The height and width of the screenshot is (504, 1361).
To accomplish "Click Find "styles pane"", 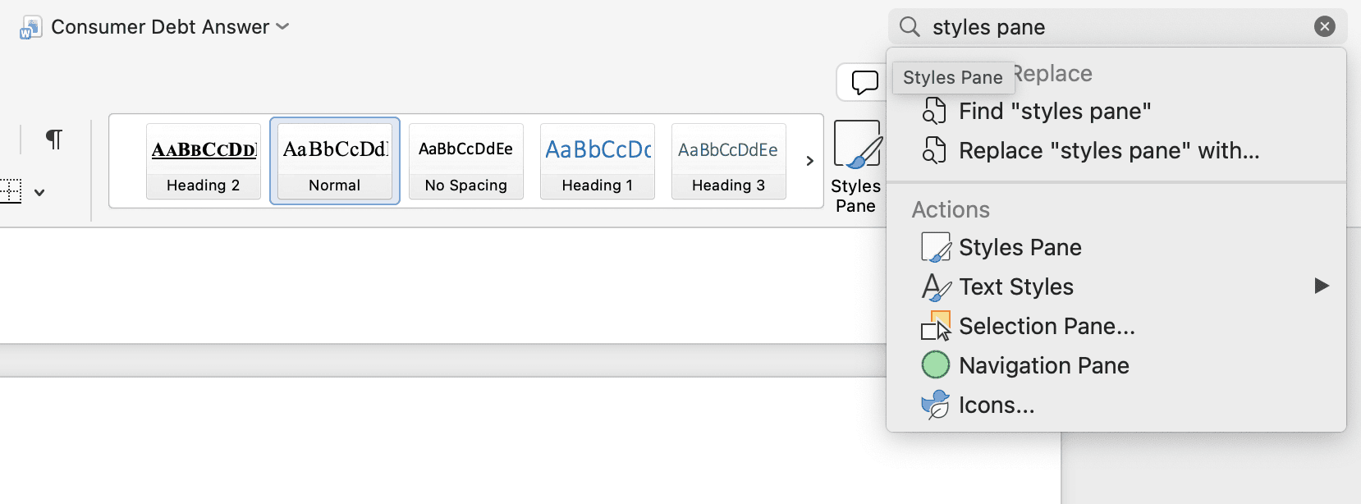I will click(x=1055, y=110).
